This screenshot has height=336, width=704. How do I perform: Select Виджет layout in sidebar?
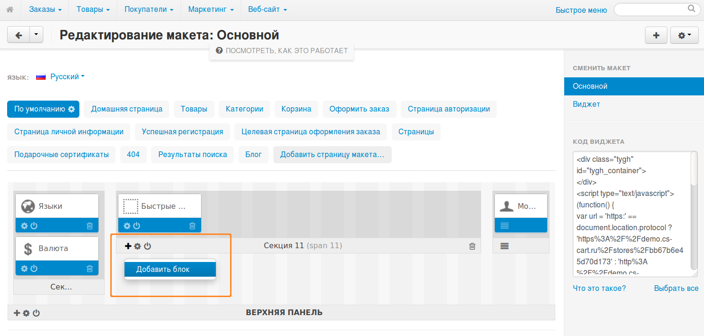coord(586,104)
